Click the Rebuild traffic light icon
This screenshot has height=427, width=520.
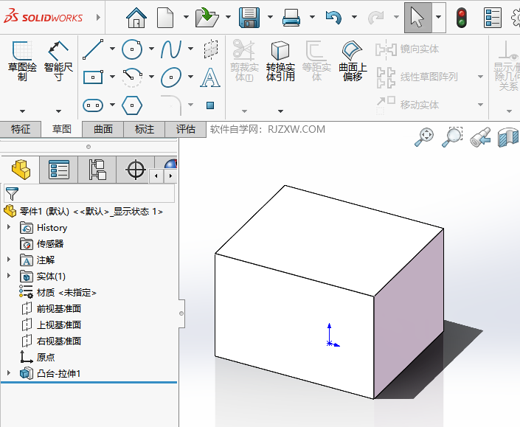click(461, 18)
